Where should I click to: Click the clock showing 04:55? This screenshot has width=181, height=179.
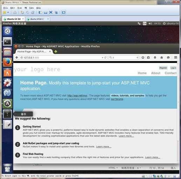tap(158, 24)
